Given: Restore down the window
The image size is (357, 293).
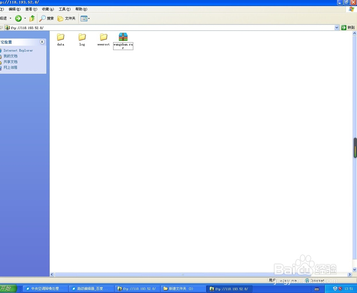Looking at the screenshot, I should [347, 2].
